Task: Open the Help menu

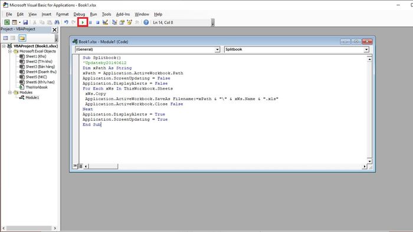Action: [158, 14]
